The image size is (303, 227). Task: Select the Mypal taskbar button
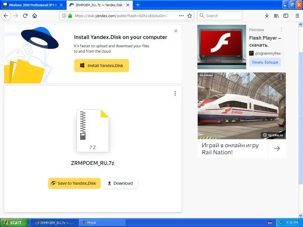tap(102, 223)
